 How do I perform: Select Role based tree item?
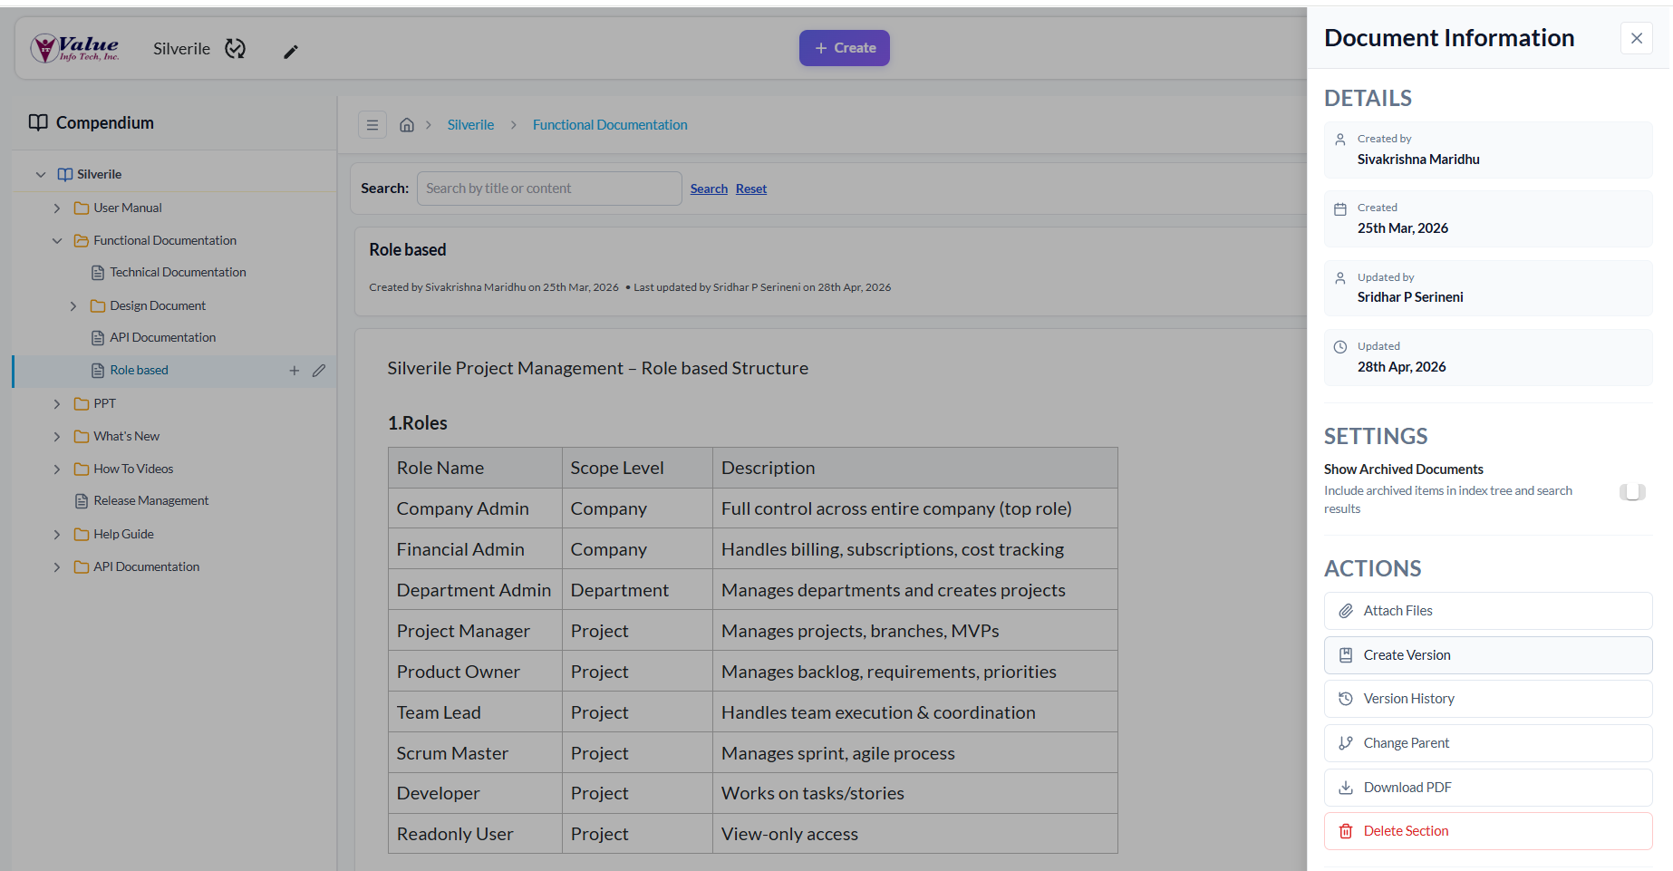[x=139, y=370]
